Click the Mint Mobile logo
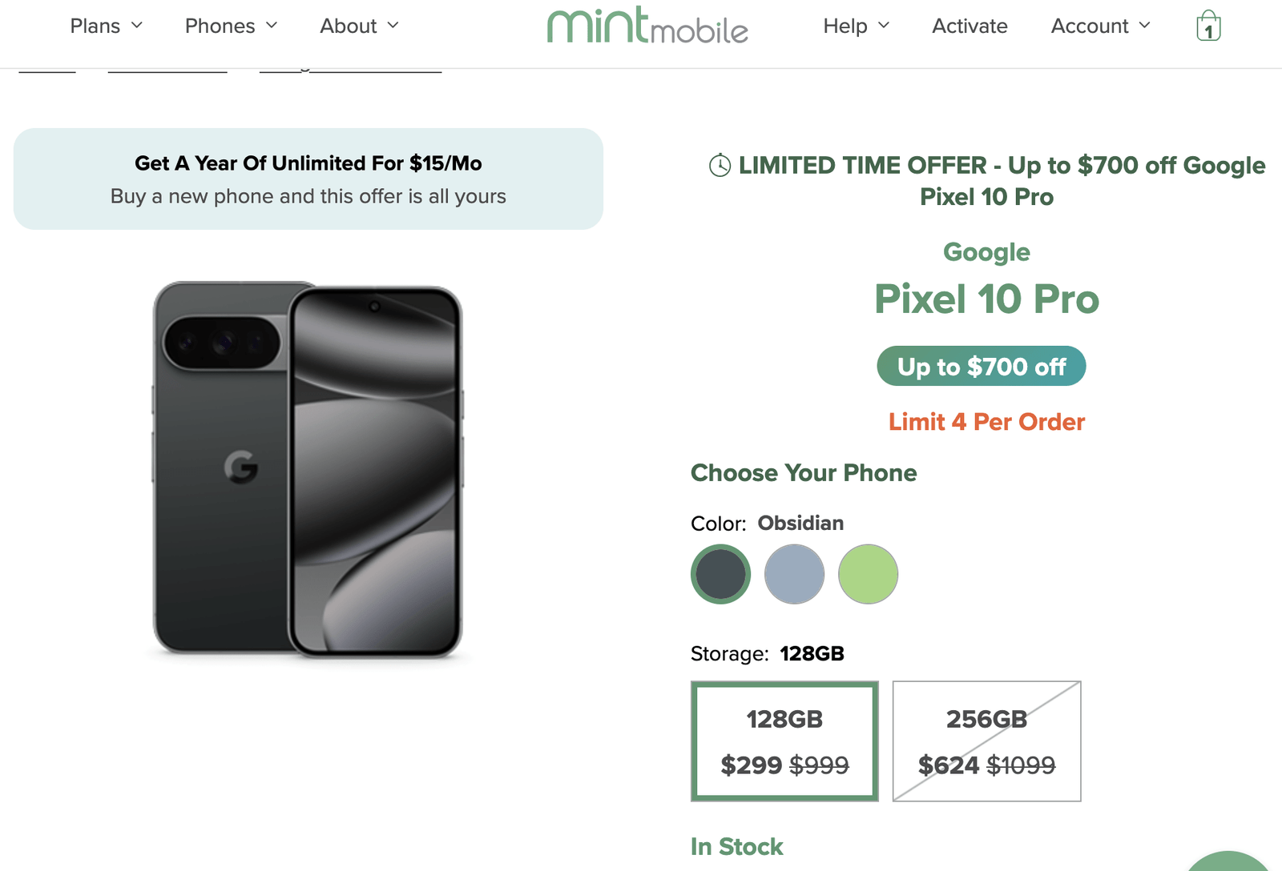 click(647, 26)
